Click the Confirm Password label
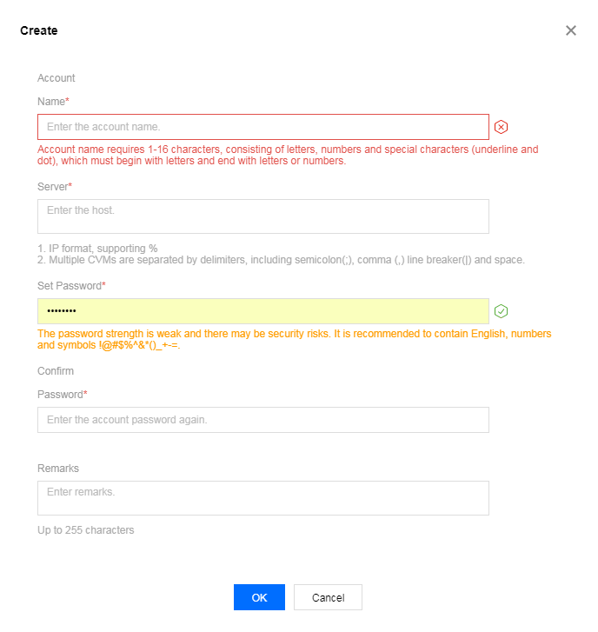598x632 pixels. click(62, 383)
